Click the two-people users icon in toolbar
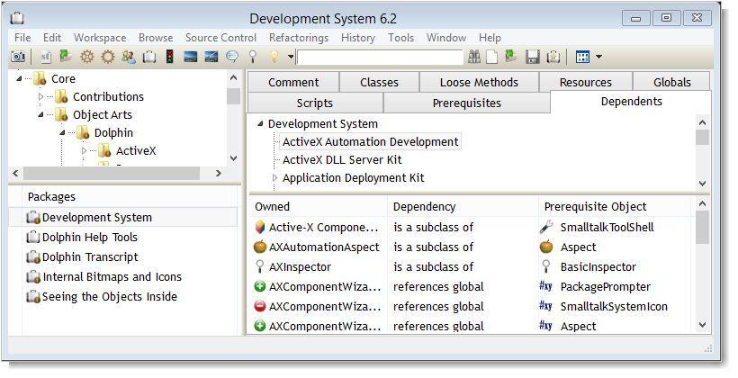The width and height of the screenshot is (738, 378). pyautogui.click(x=129, y=57)
